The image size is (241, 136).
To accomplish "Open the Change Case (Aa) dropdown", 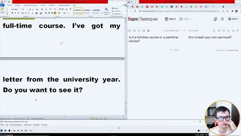I will click(x=37, y=9).
